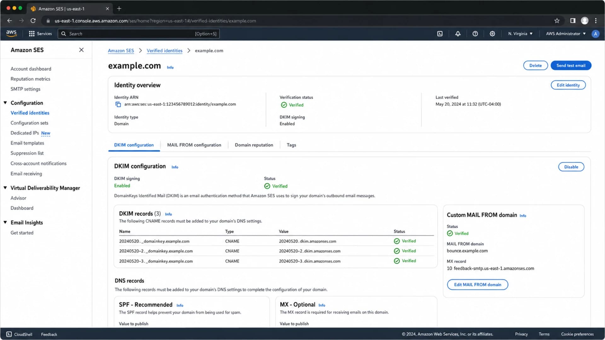Copy the Identity ARN with copy icon
Viewport: 605px width, 340px height.
coord(118,104)
